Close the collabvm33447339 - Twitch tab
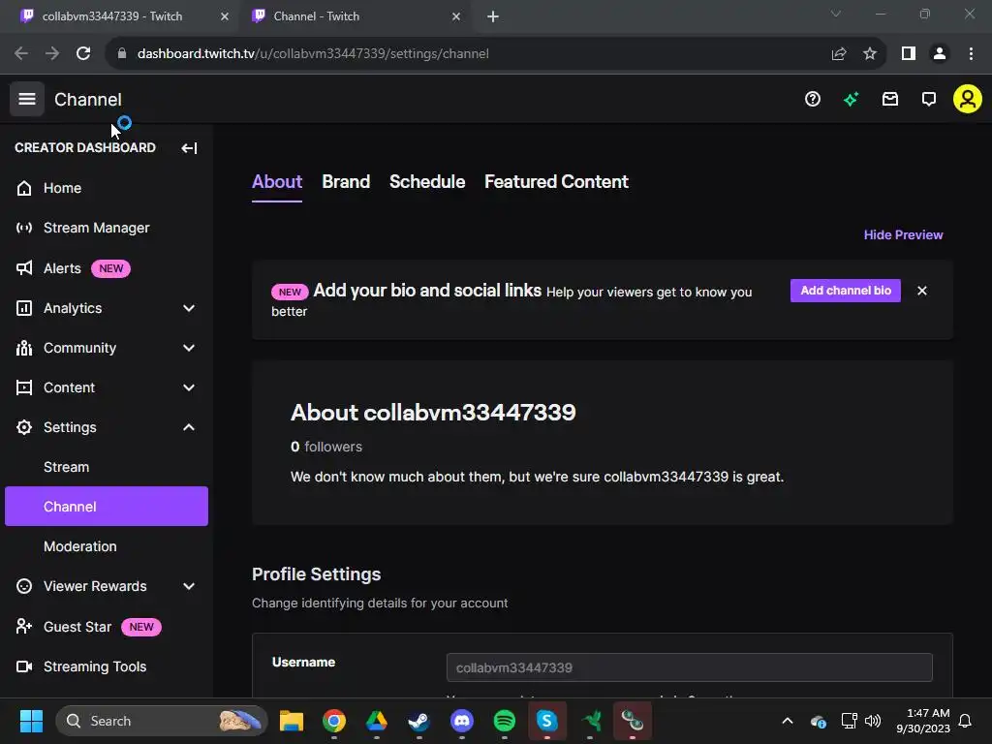Screen dimensions: 992x744 click(x=224, y=16)
